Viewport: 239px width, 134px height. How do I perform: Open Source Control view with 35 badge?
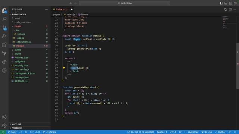[4, 28]
